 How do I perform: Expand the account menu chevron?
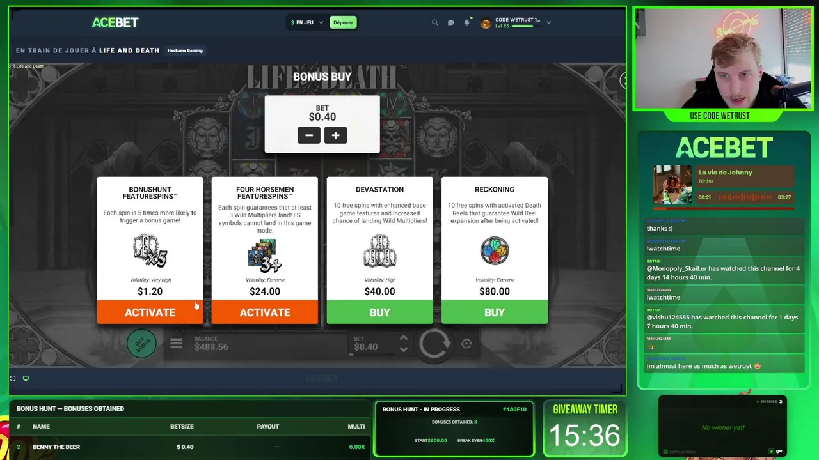point(548,22)
